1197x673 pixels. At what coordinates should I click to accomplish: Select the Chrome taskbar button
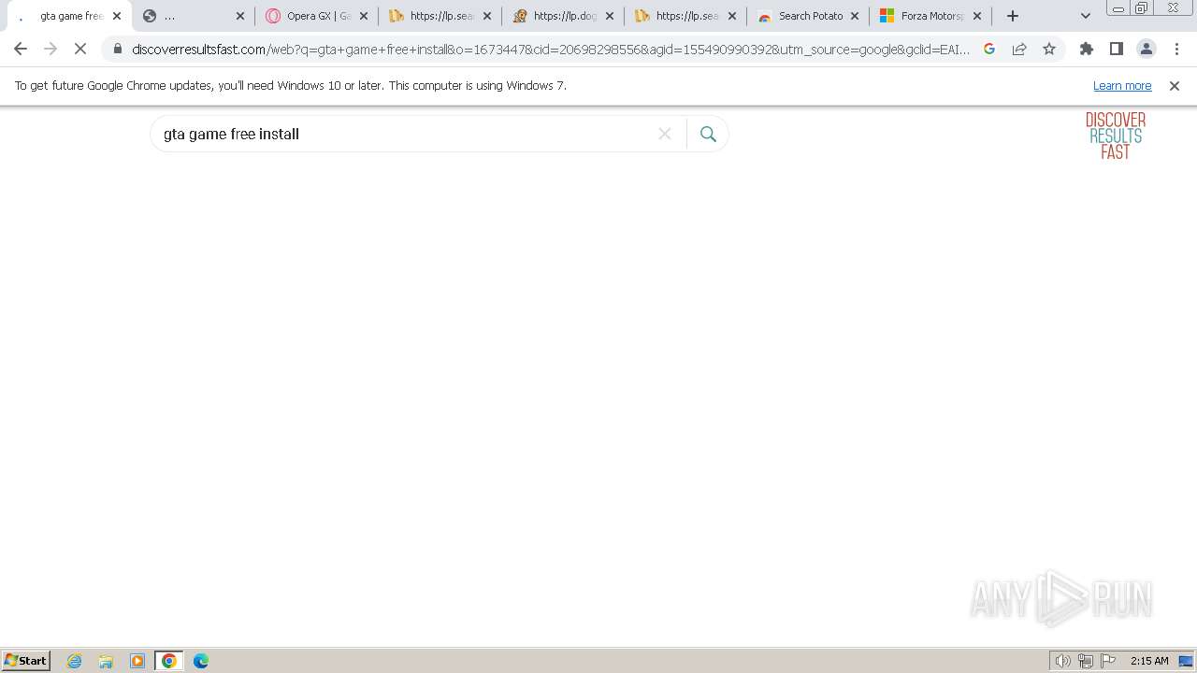[169, 661]
